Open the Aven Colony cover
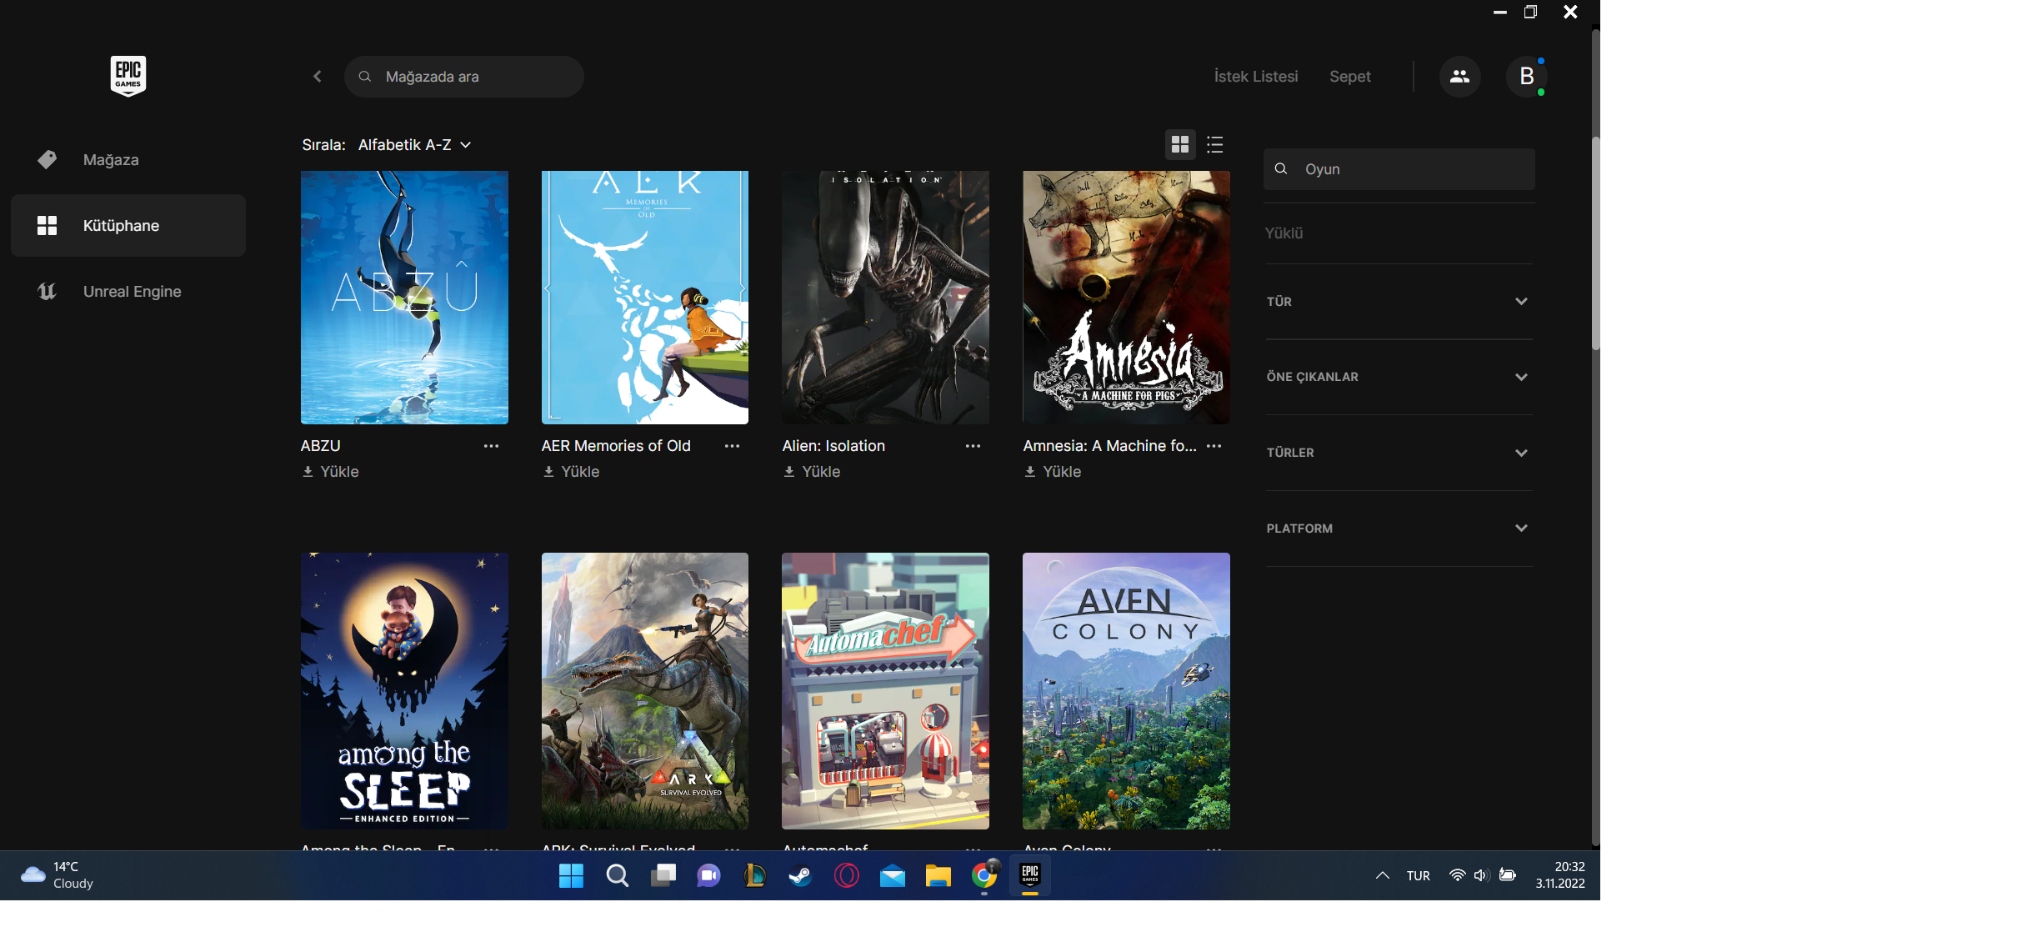Image resolution: width=2037 pixels, height=947 pixels. point(1126,691)
